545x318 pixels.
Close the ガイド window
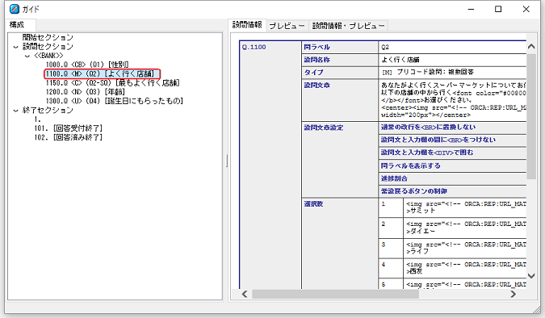(x=526, y=9)
